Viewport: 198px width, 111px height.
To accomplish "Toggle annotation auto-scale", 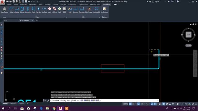I will pos(167,104).
